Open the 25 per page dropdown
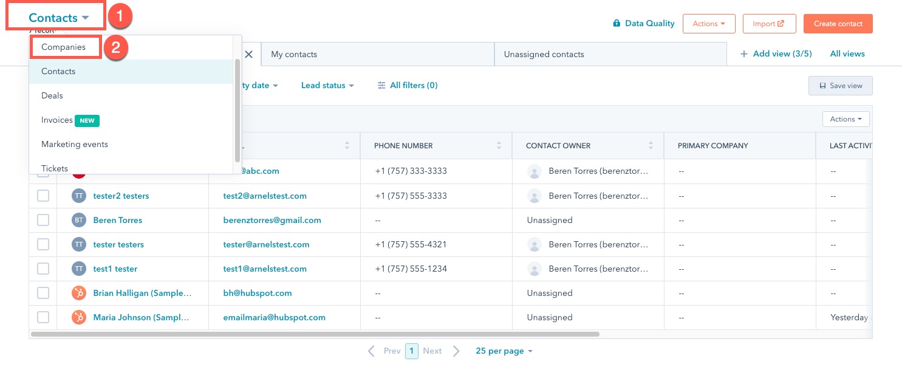 504,351
